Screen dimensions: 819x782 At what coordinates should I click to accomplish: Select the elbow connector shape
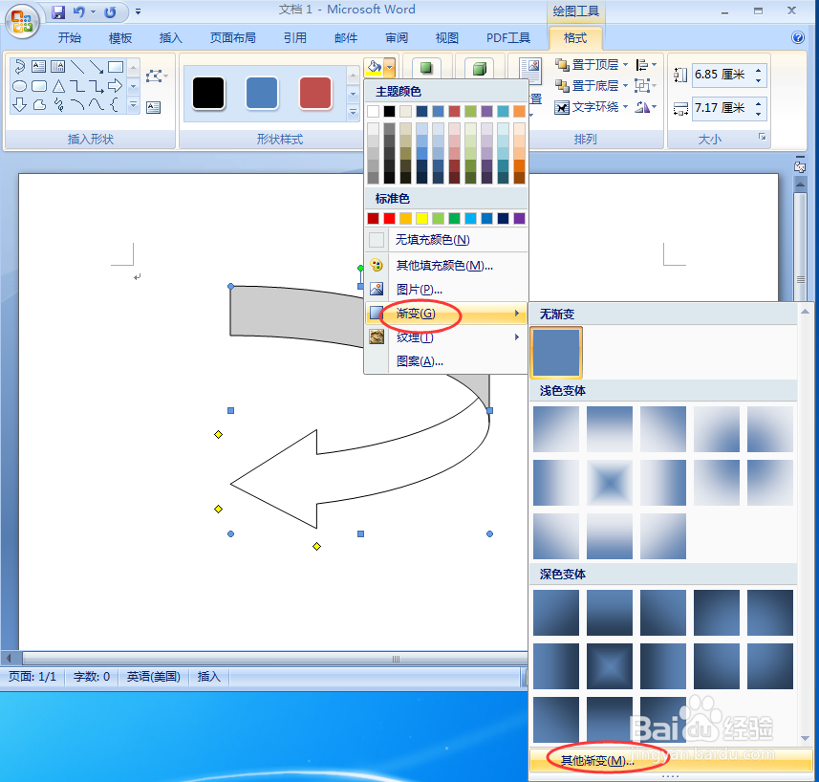pos(77,86)
